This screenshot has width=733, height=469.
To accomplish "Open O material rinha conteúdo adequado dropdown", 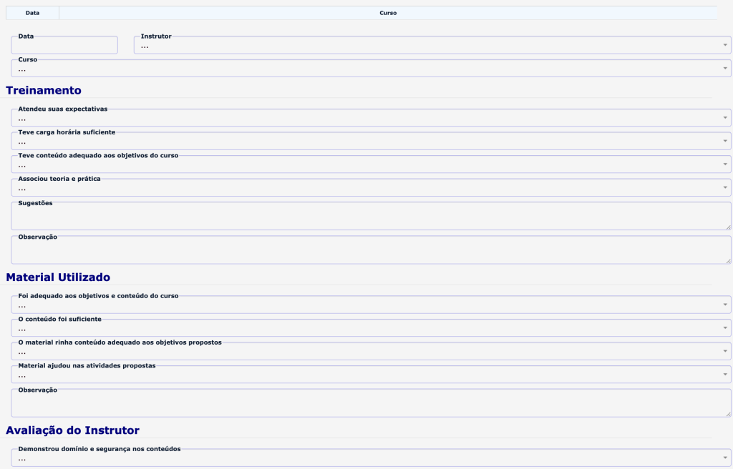I will coord(371,352).
